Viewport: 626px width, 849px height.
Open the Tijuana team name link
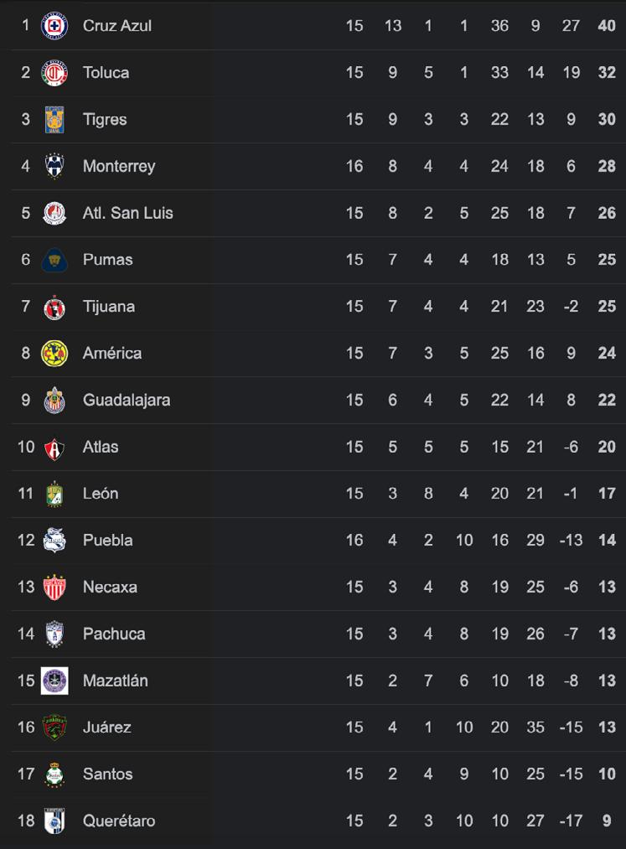coord(108,307)
